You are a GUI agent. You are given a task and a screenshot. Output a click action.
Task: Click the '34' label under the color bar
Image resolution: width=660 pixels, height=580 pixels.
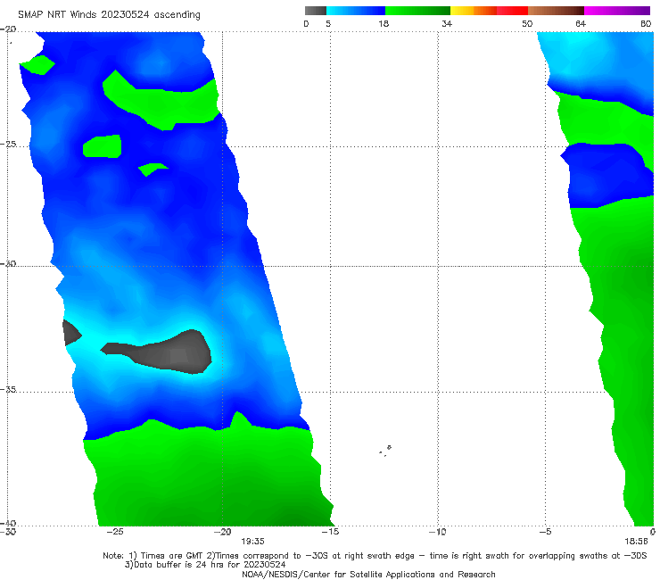click(447, 23)
